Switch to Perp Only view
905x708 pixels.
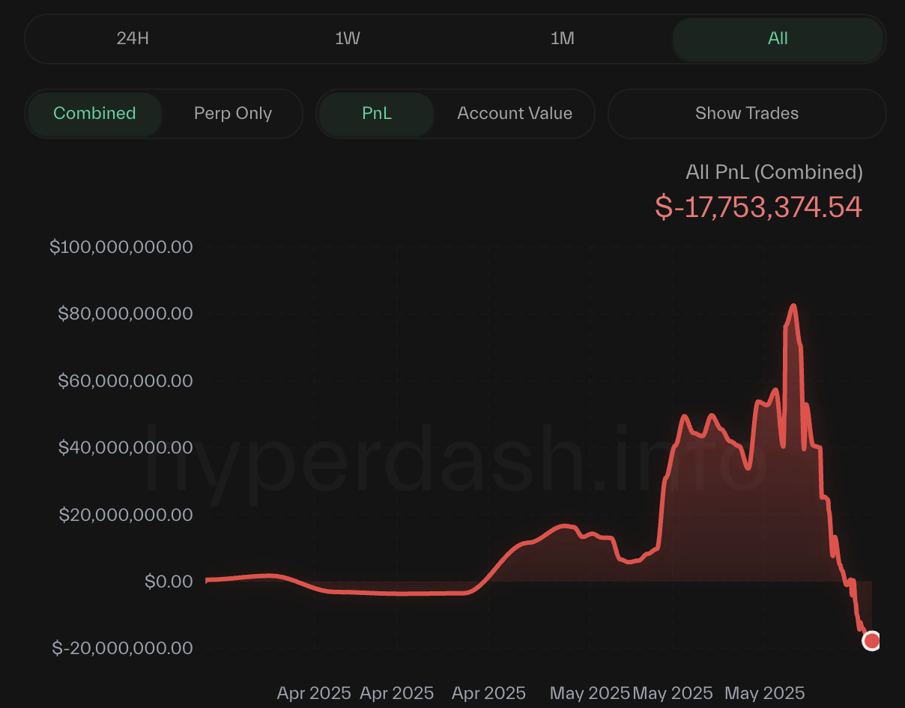click(233, 114)
